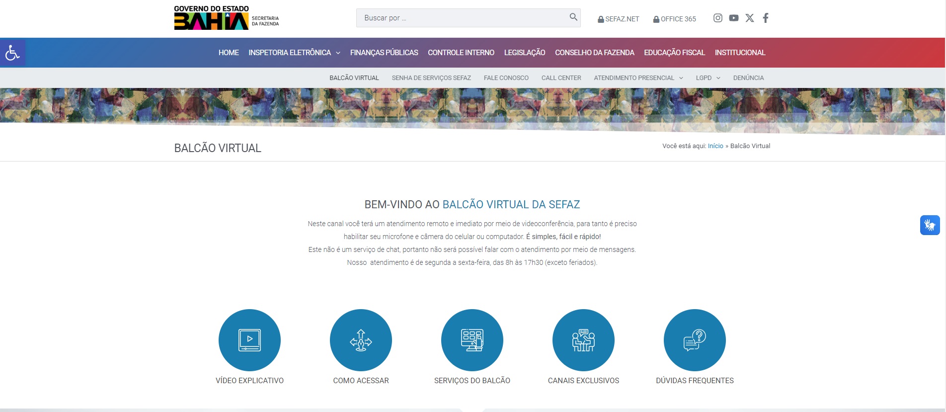
Task: Select the Call Center submenu item
Action: [x=561, y=78]
